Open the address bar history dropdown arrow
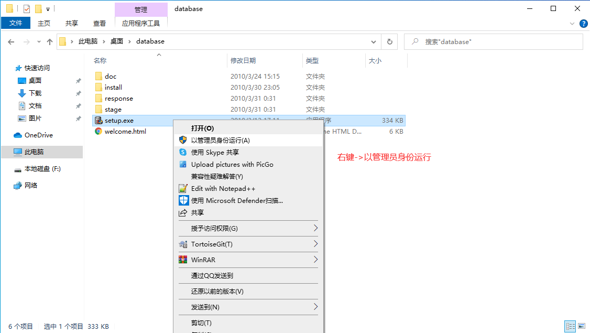This screenshot has width=590, height=333. tap(373, 41)
